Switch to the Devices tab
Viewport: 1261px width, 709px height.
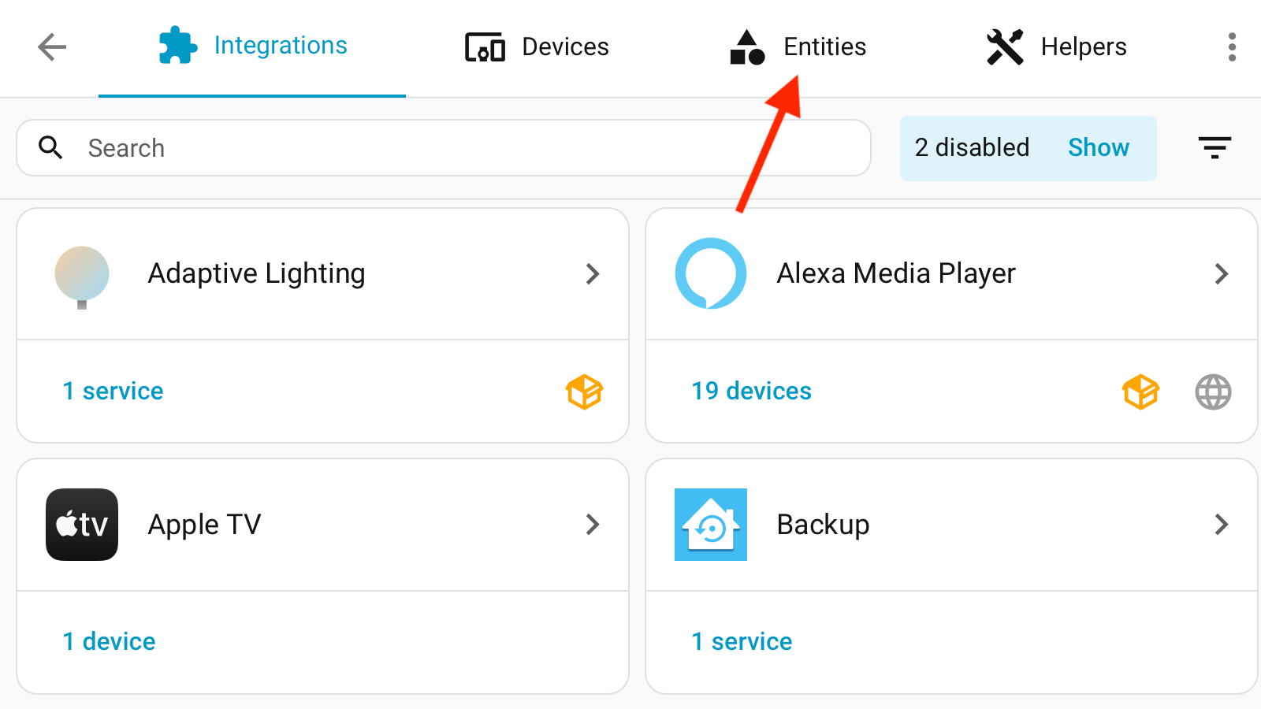(x=537, y=47)
